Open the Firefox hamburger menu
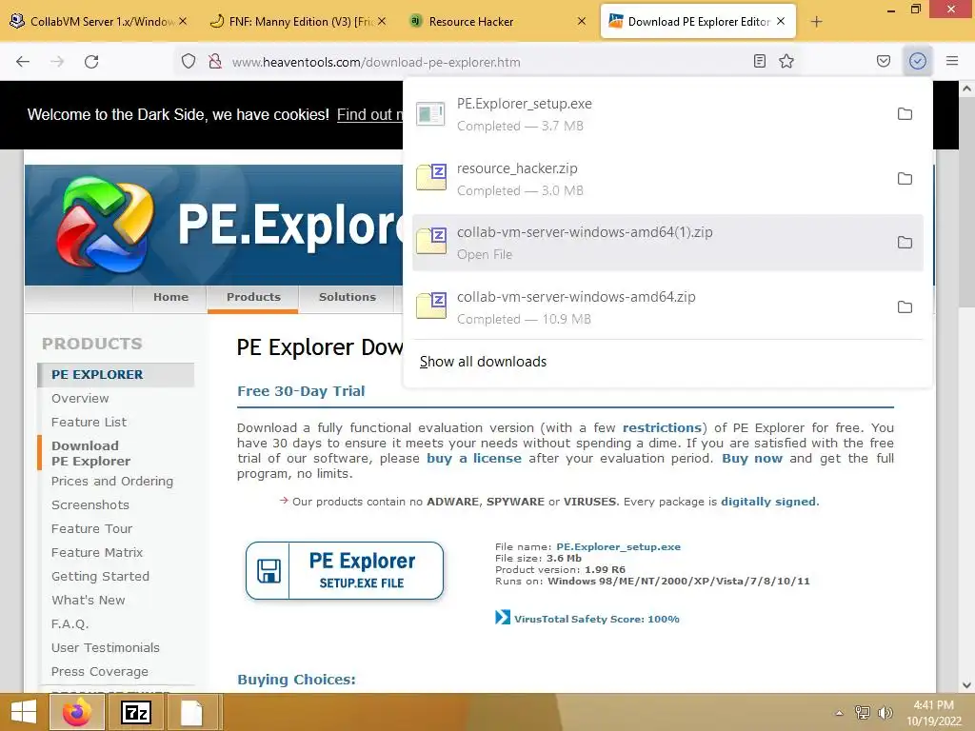 click(x=952, y=61)
